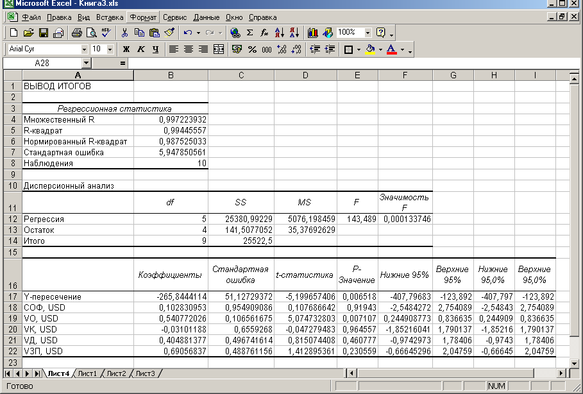Select the Format Painter brush icon
583x394 pixels.
point(169,32)
